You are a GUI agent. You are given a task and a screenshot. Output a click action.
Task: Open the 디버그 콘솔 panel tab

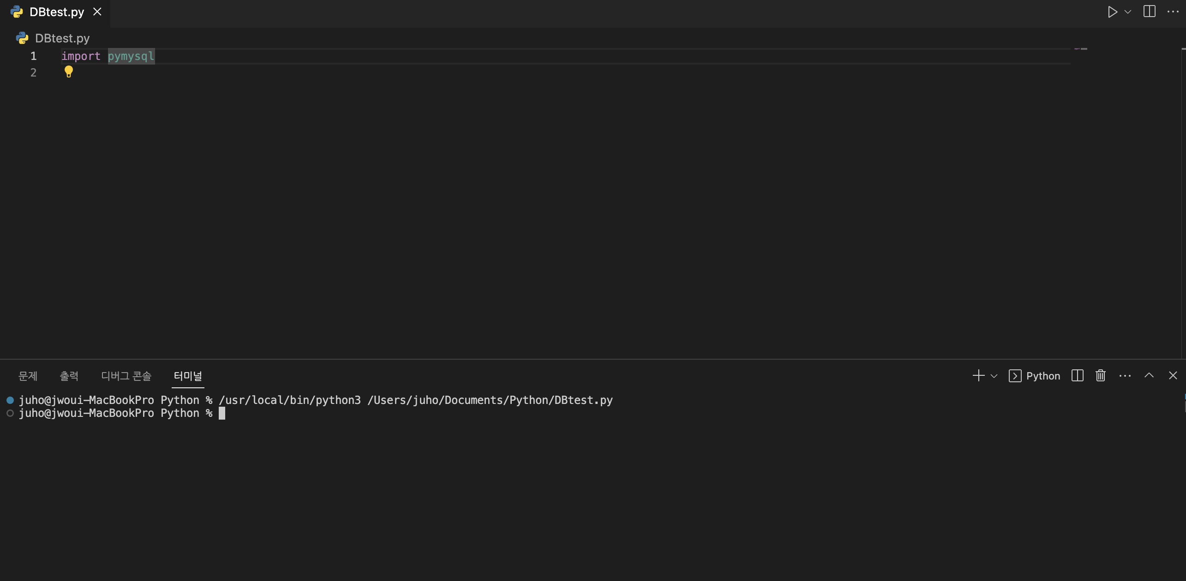pos(126,376)
